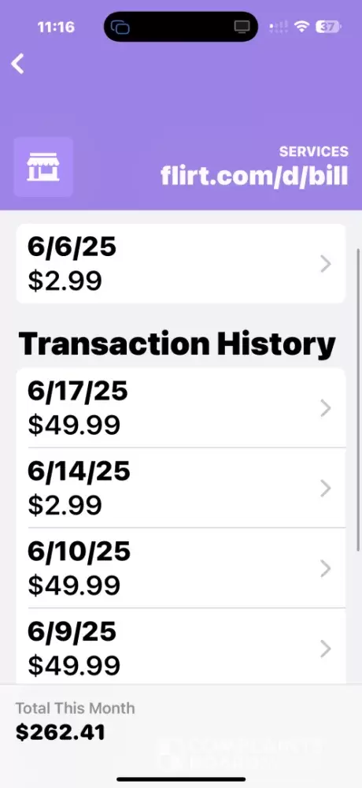The image size is (362, 788).
Task: Tap the flirt.com/d/bill merchant title
Action: click(254, 176)
